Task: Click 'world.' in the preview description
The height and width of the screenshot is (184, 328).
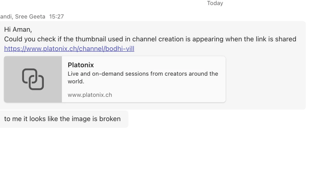Action: click(76, 81)
